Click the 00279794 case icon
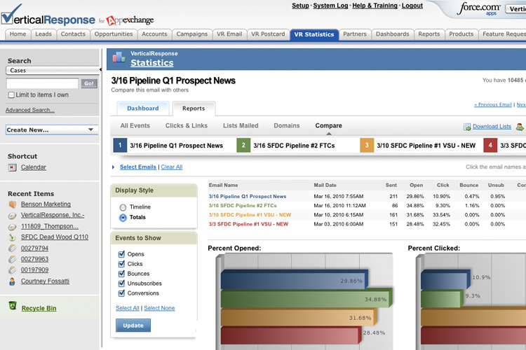 pos(12,248)
